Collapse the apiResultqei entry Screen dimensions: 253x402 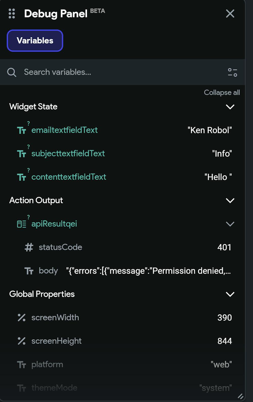click(230, 224)
